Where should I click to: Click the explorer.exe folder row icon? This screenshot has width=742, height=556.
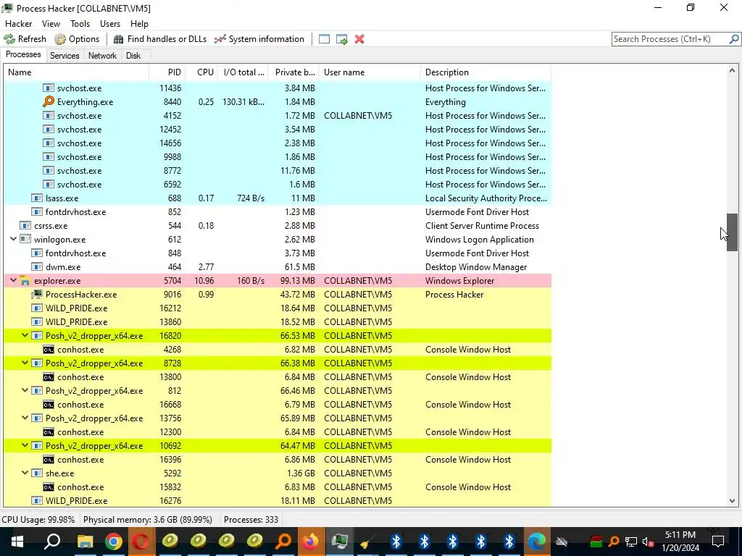coord(25,281)
